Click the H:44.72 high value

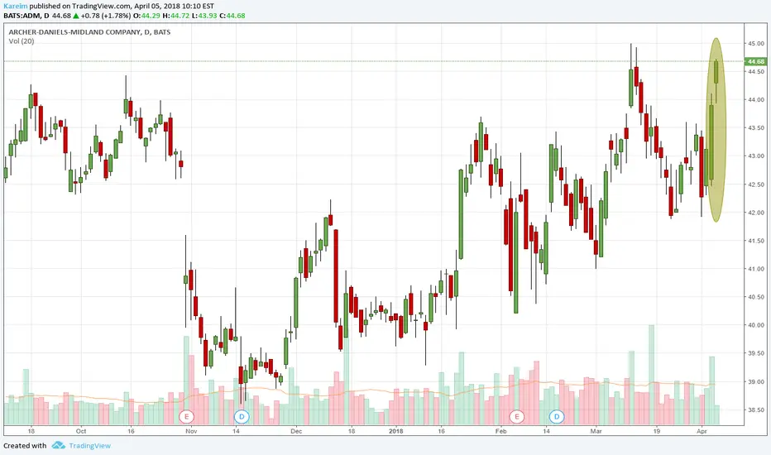(176, 16)
